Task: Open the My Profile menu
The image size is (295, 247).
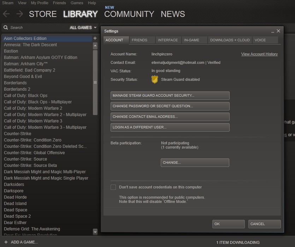Action: [40, 3]
